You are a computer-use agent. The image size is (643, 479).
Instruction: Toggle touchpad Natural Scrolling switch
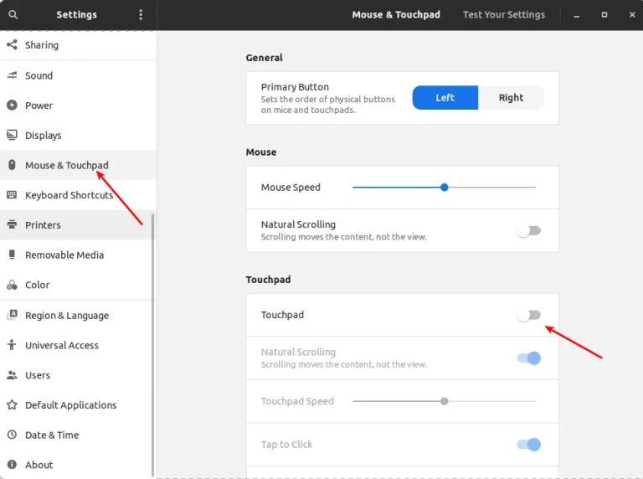click(x=528, y=358)
